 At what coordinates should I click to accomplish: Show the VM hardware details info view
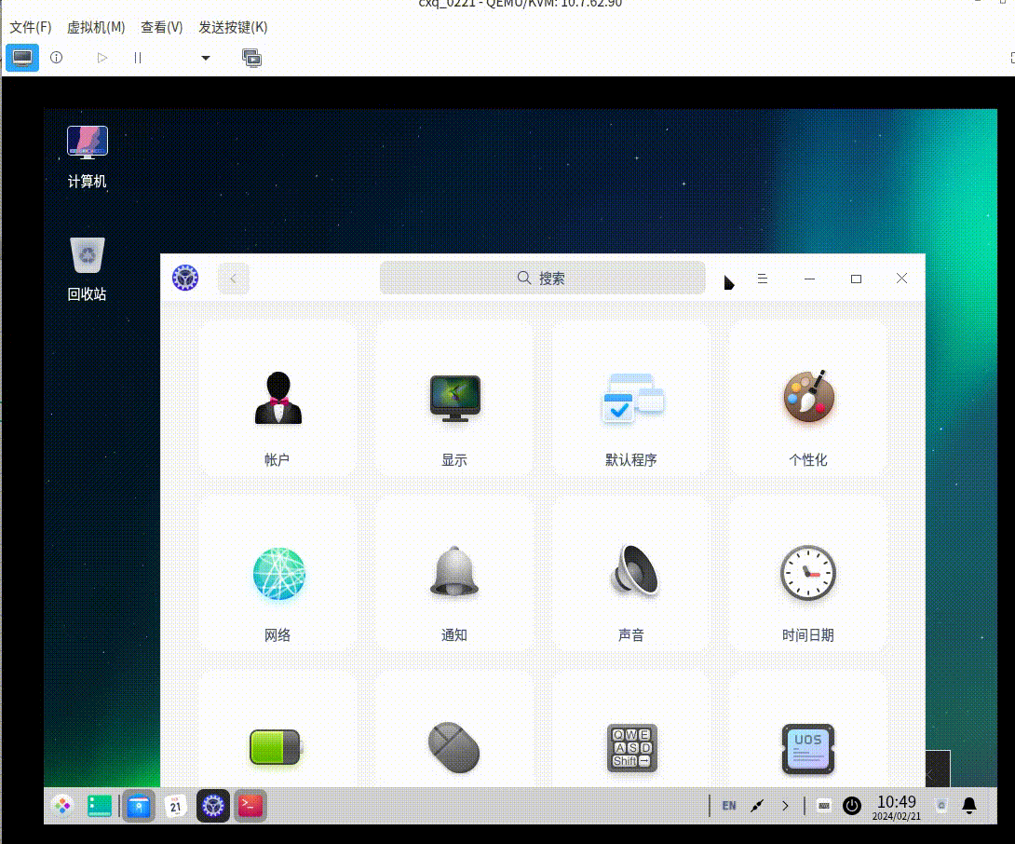coord(57,58)
